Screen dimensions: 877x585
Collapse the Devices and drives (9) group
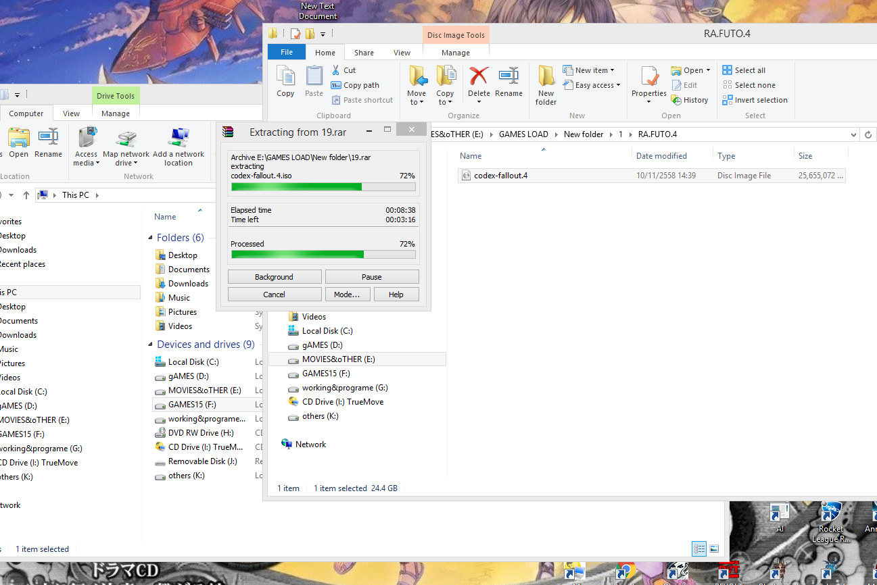[x=150, y=345]
